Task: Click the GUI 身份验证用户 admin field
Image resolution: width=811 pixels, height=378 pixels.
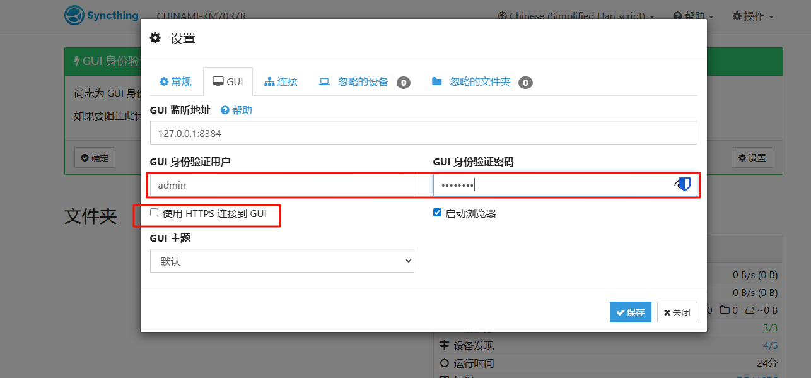Action: click(282, 186)
